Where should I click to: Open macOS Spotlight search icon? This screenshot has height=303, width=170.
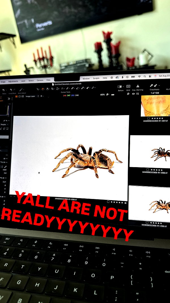145,76
